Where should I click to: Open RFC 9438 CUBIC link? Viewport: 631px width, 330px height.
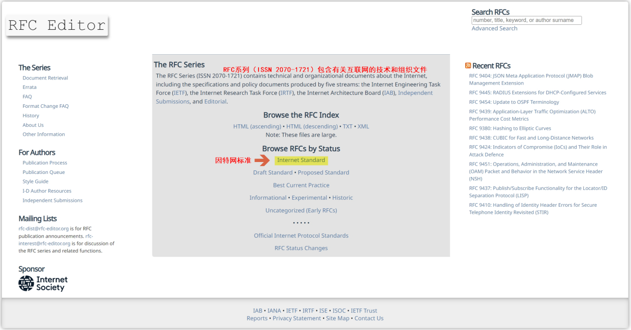pos(531,138)
